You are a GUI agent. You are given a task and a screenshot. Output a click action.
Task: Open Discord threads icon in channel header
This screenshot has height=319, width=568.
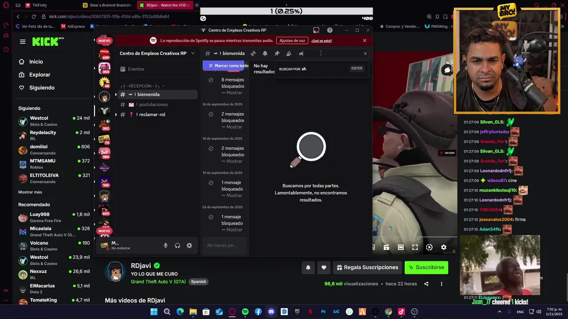coord(253,53)
